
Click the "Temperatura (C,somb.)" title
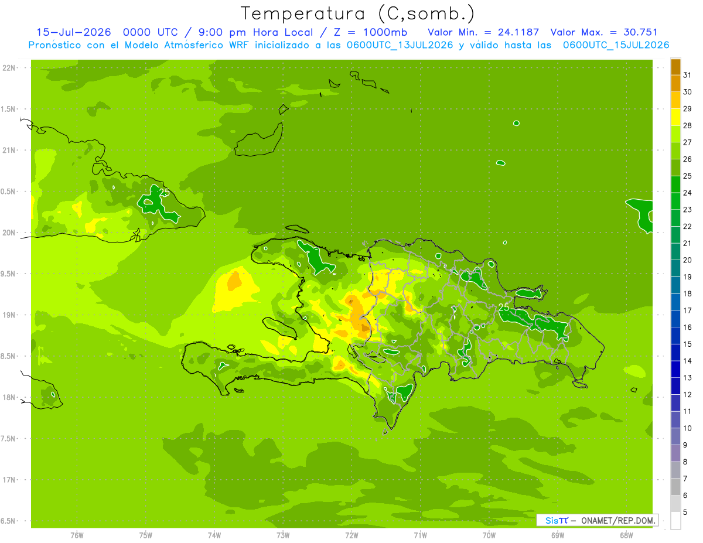[358, 13]
